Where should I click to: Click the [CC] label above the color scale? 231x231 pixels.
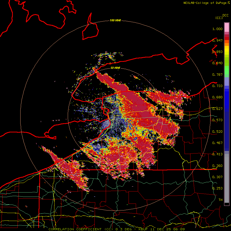click(219, 18)
